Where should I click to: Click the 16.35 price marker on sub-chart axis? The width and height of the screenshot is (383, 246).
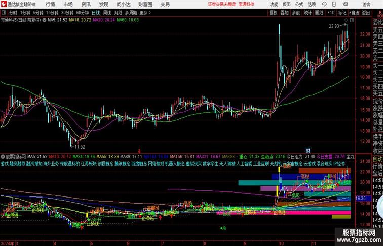[361, 198]
